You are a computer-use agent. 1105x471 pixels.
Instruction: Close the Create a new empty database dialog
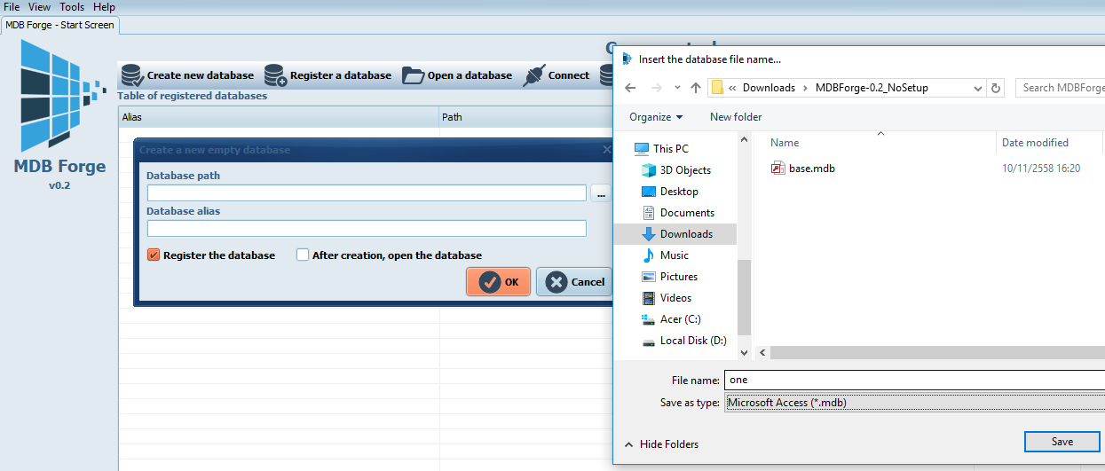(607, 150)
